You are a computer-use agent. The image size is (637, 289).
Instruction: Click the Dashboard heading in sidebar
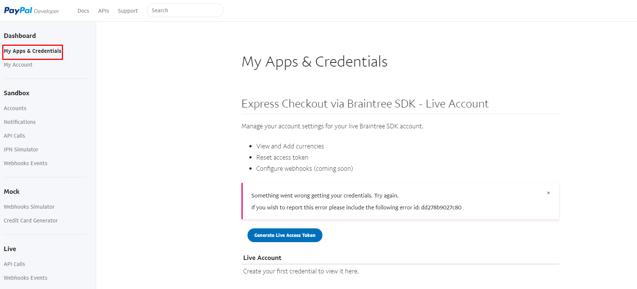tap(20, 36)
